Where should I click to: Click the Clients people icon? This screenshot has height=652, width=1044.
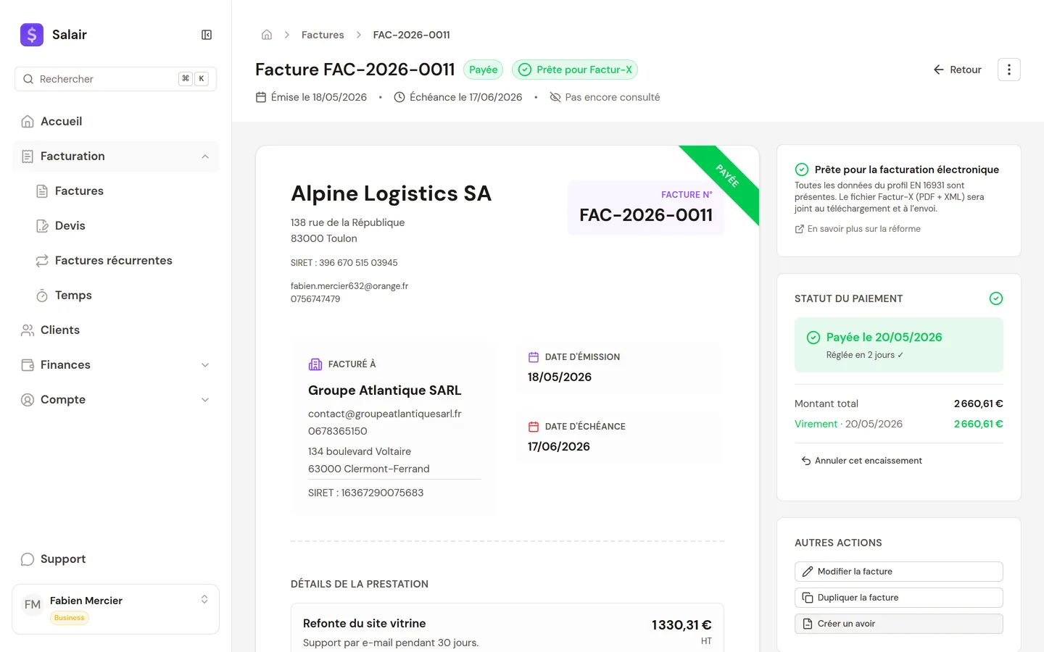pos(28,330)
